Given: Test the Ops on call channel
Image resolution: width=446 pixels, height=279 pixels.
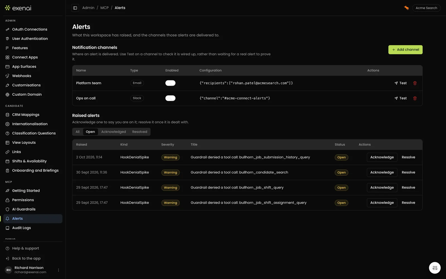Looking at the screenshot, I should click(x=401, y=98).
